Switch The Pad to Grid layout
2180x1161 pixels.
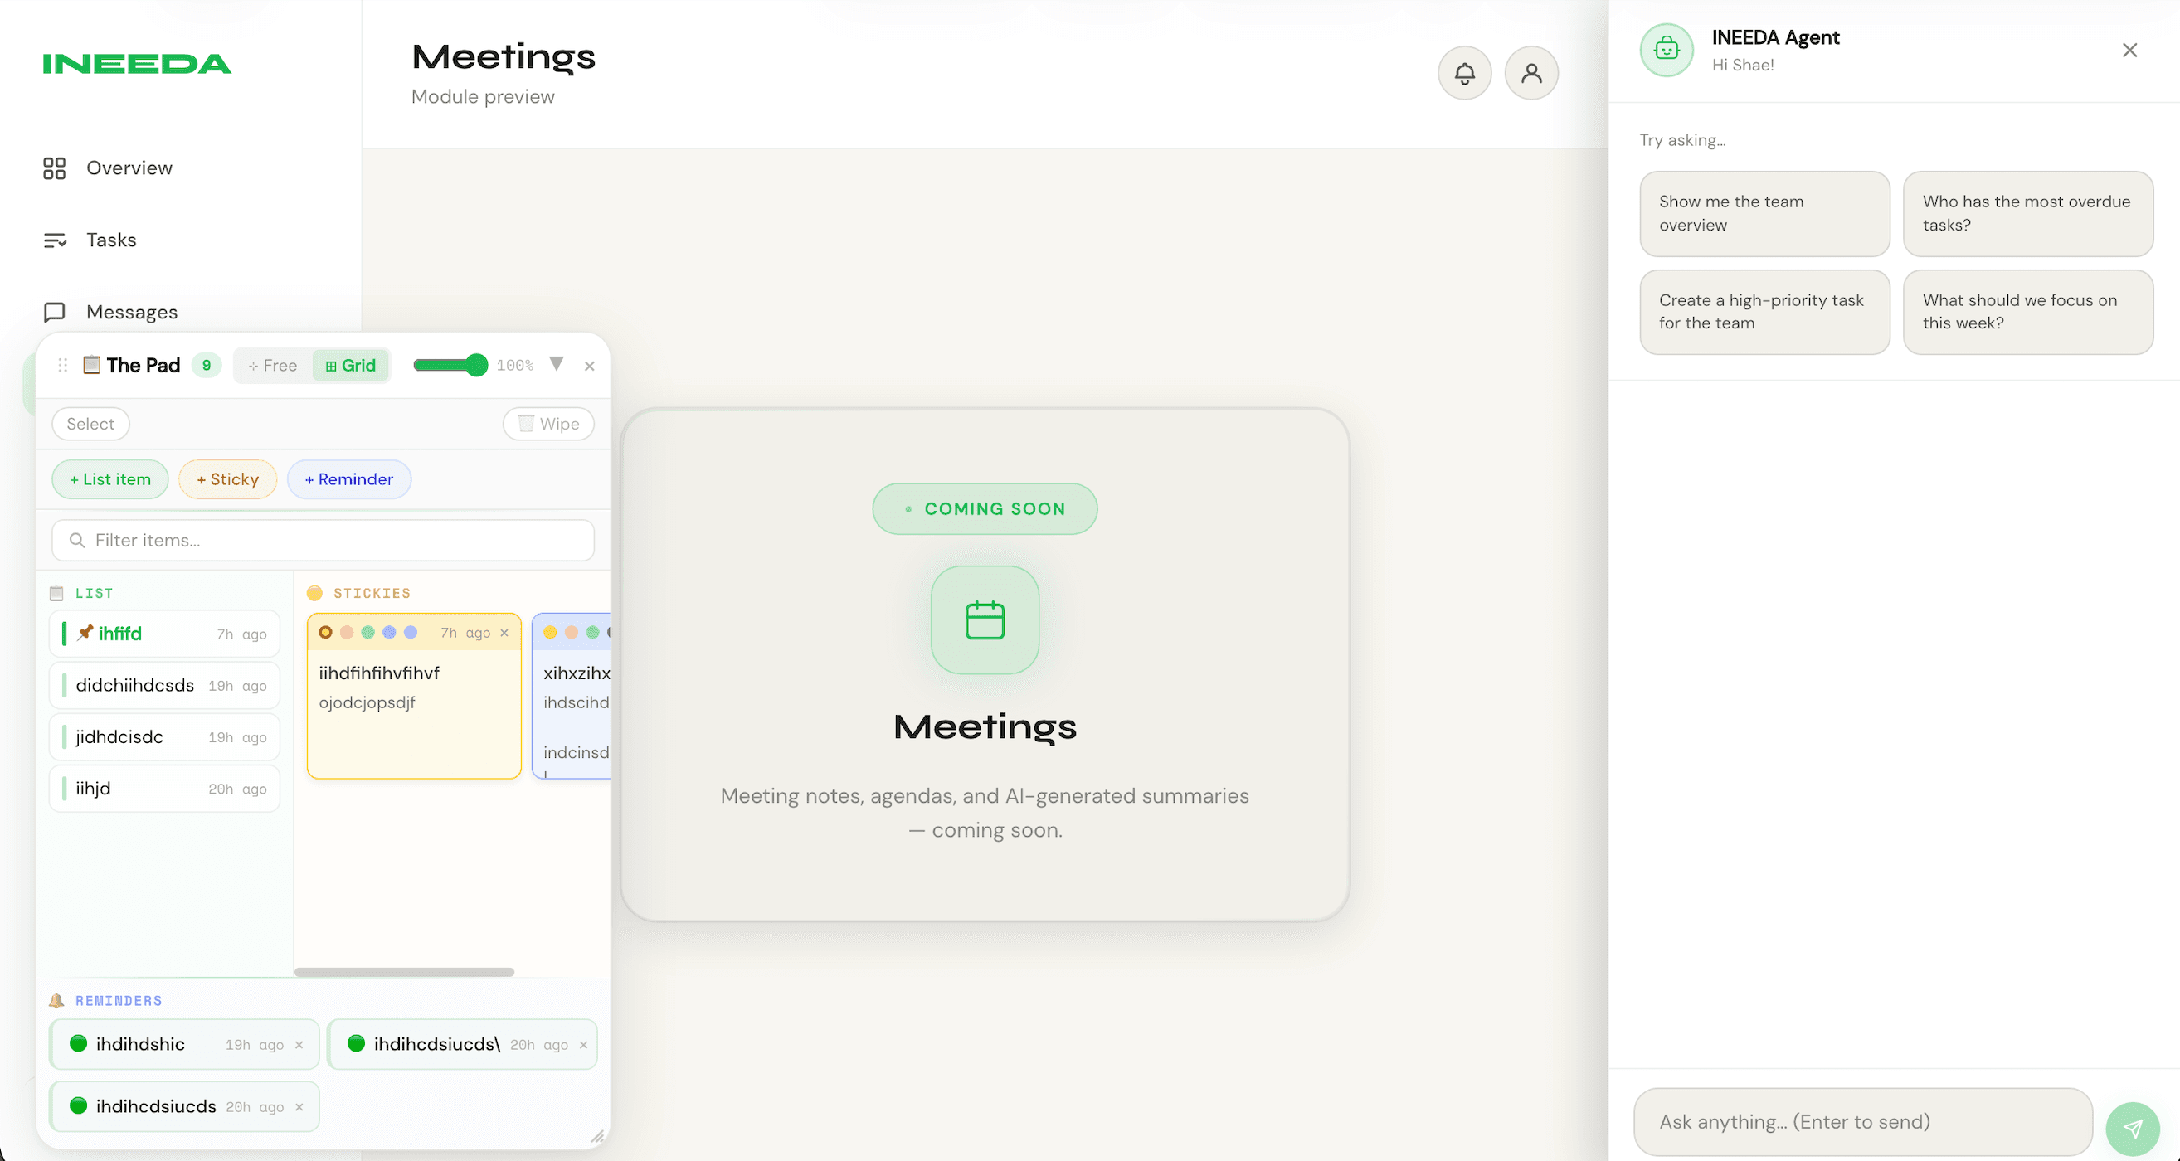(350, 366)
